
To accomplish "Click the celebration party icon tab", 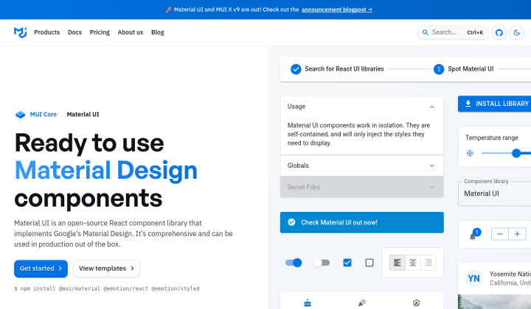I will point(362,303).
